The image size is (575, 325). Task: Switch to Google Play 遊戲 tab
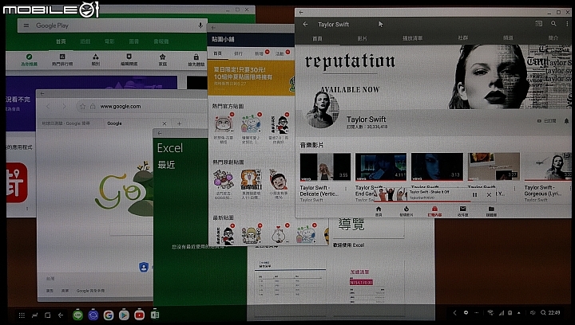85,41
